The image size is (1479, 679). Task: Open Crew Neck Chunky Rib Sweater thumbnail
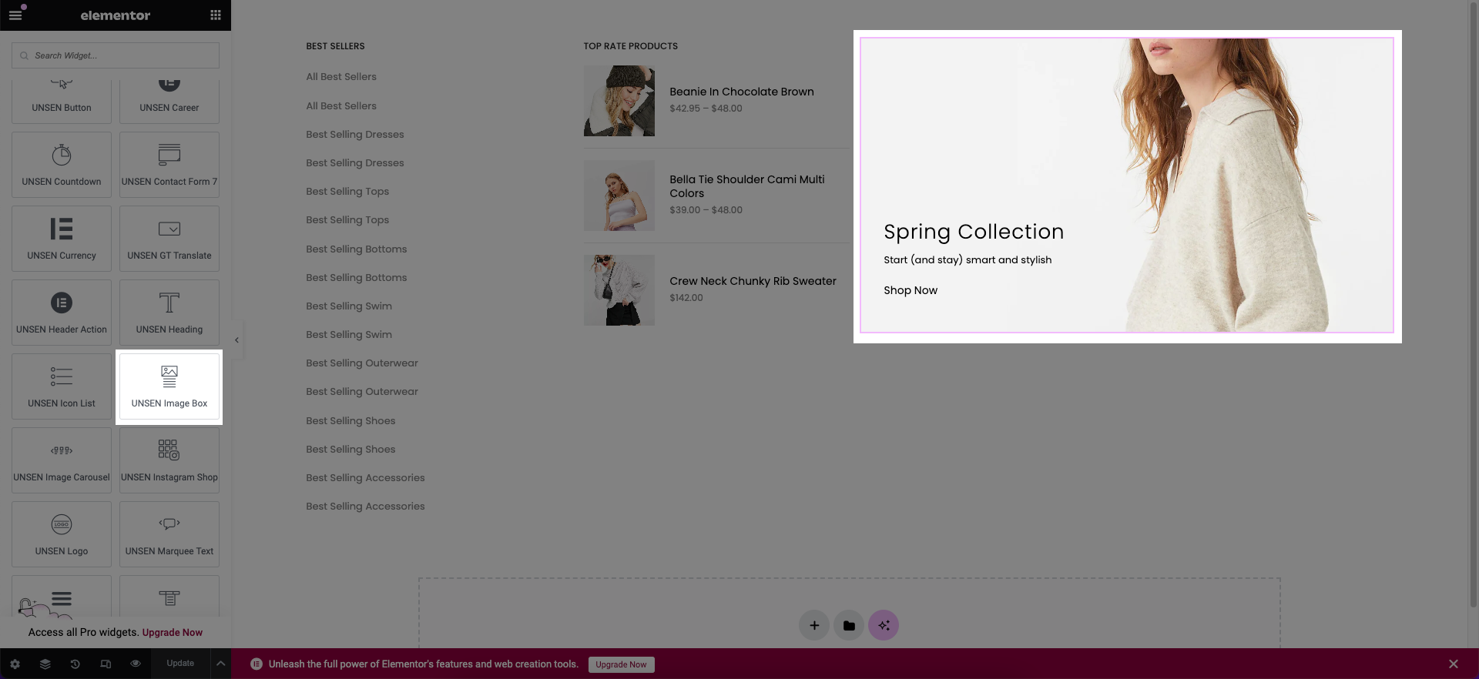tap(619, 290)
